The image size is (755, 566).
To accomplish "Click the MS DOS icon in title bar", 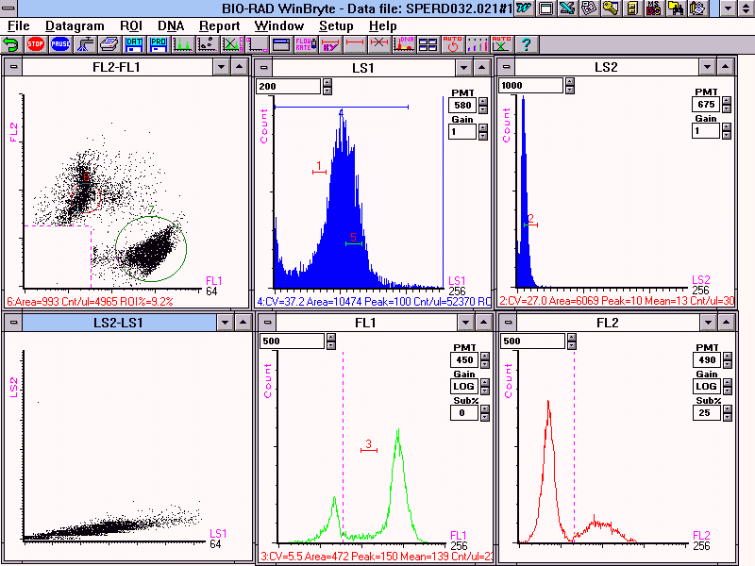I will coord(654,8).
